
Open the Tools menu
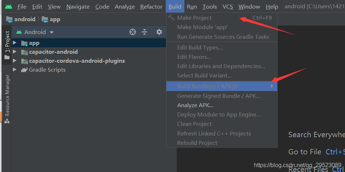(210, 7)
